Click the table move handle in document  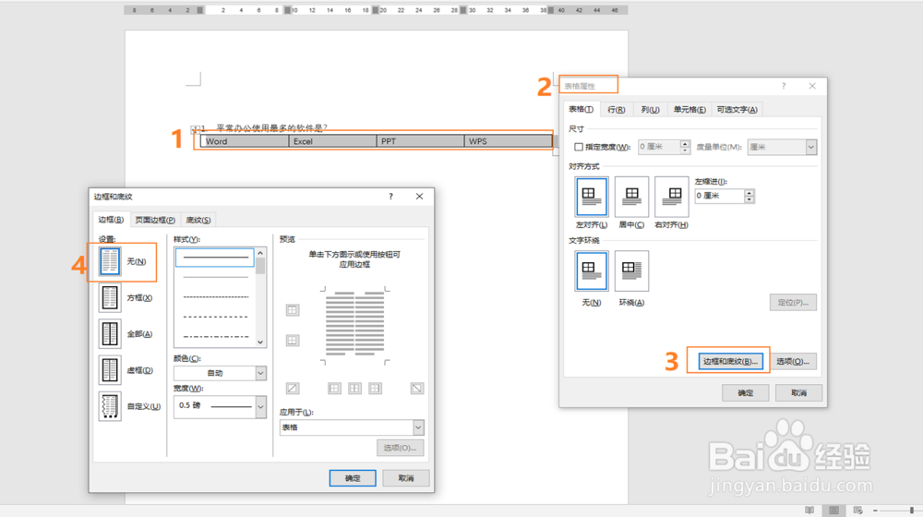(195, 129)
